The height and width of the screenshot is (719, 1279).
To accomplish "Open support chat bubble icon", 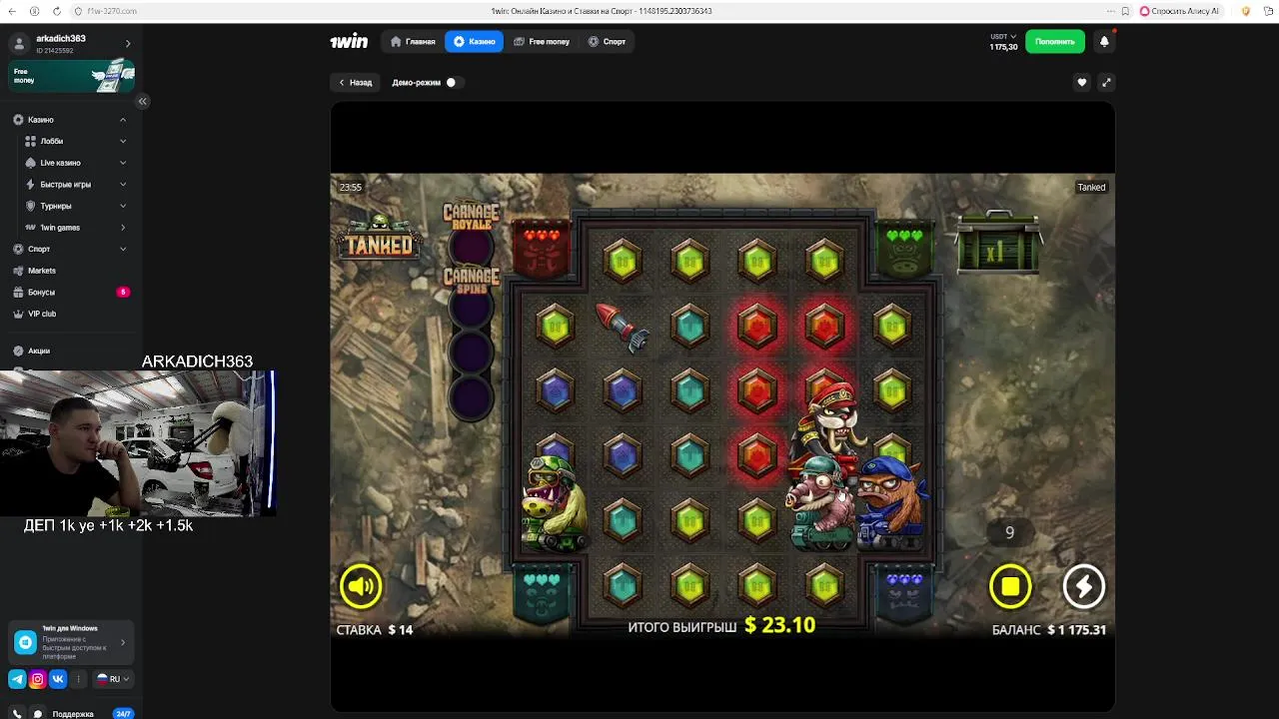I will [38, 714].
